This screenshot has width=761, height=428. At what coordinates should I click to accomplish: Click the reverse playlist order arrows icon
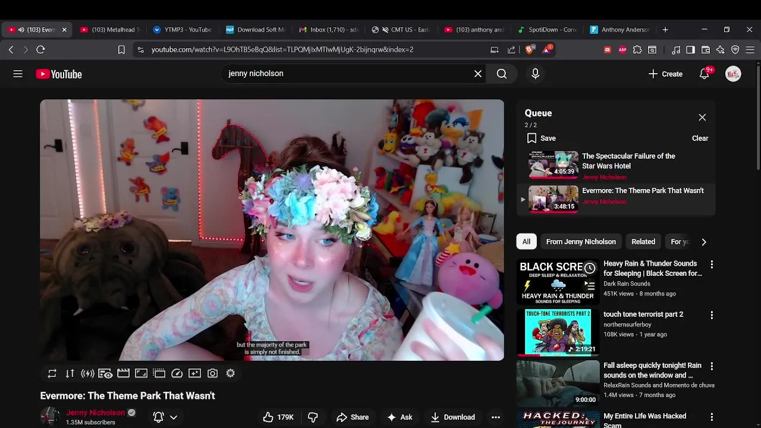pyautogui.click(x=70, y=373)
